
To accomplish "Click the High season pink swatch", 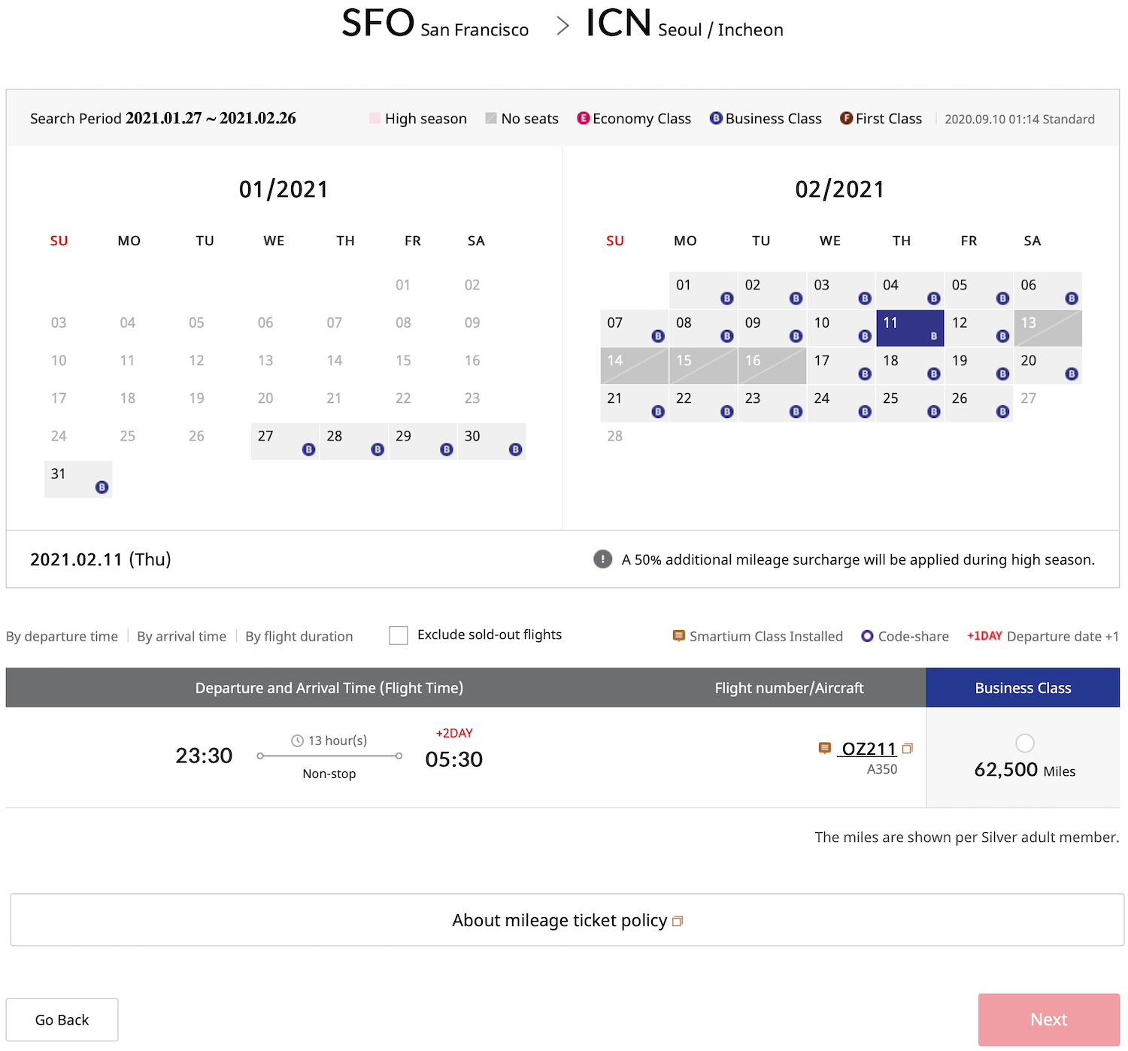I will coord(374,118).
